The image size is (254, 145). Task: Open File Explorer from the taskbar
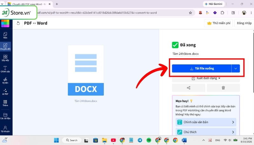pyautogui.click(x=104, y=140)
